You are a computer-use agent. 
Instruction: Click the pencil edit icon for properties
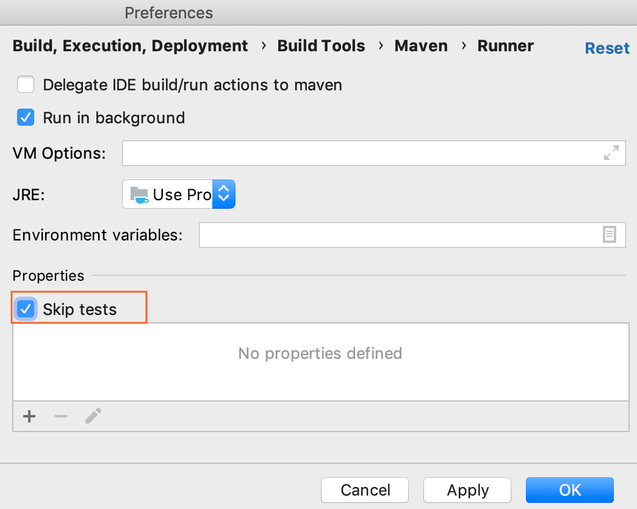click(93, 416)
